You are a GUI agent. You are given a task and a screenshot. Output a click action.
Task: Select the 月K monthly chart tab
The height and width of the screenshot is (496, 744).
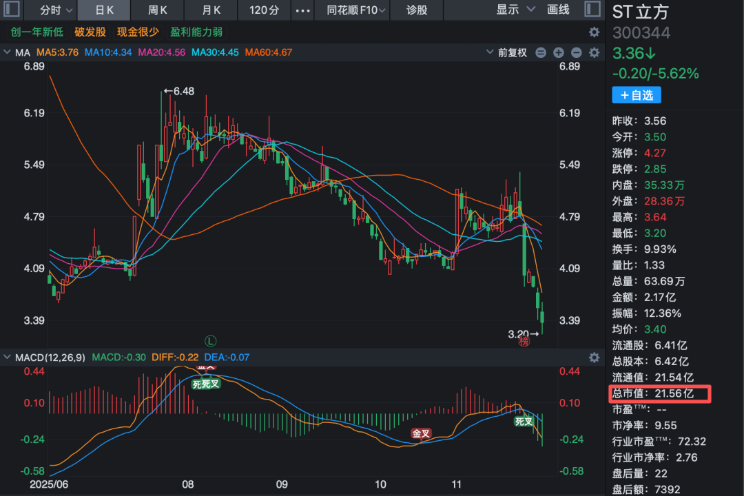[211, 10]
